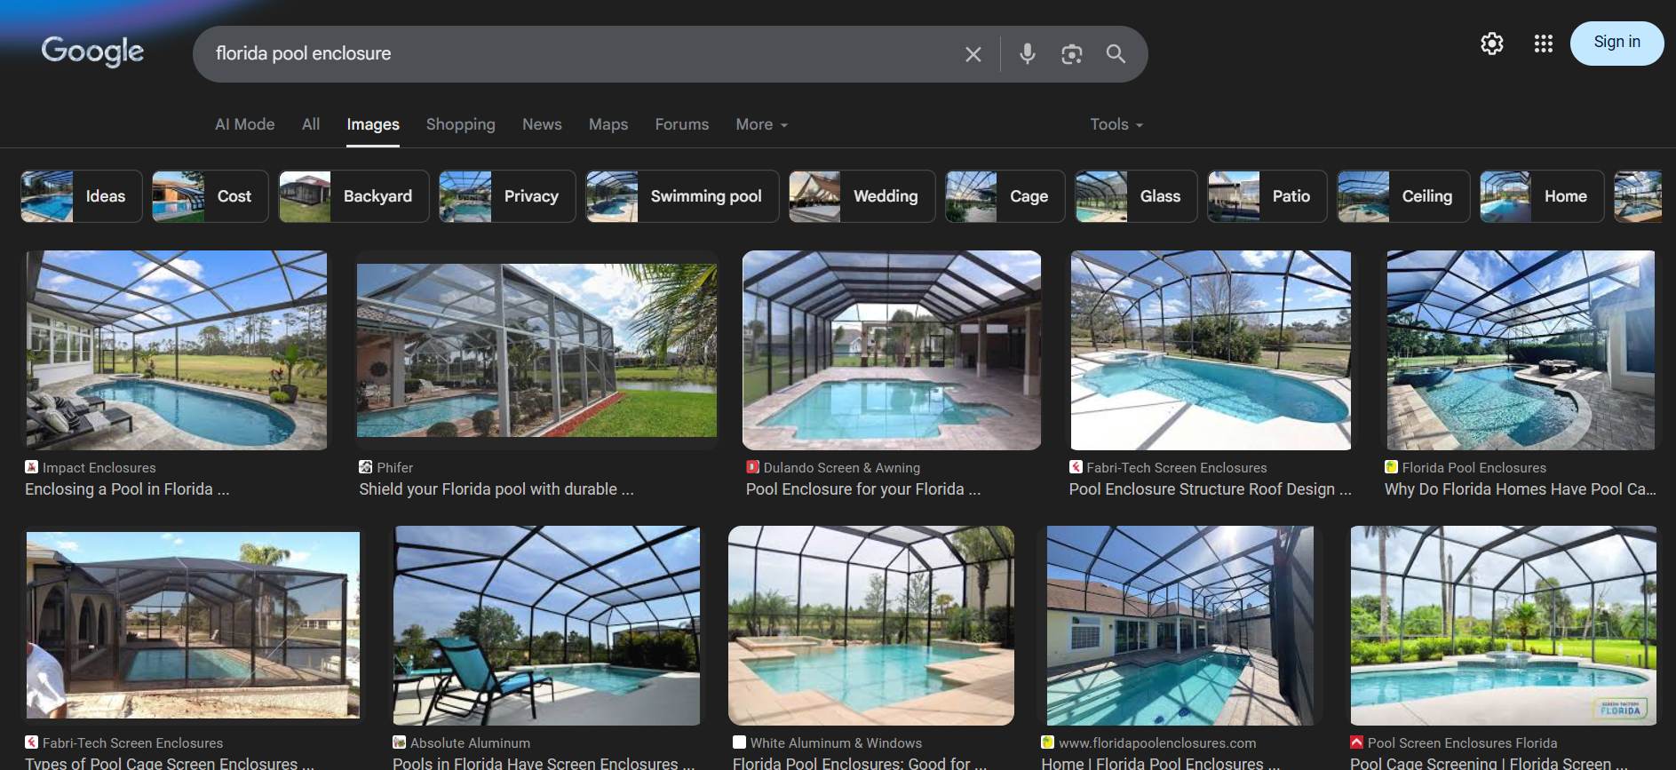Filter images by Glass chip
The height and width of the screenshot is (770, 1676).
tap(1136, 196)
